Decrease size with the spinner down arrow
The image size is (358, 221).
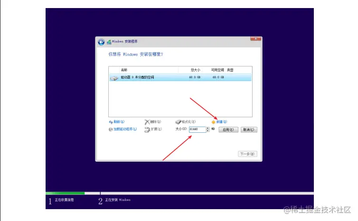[207, 131]
